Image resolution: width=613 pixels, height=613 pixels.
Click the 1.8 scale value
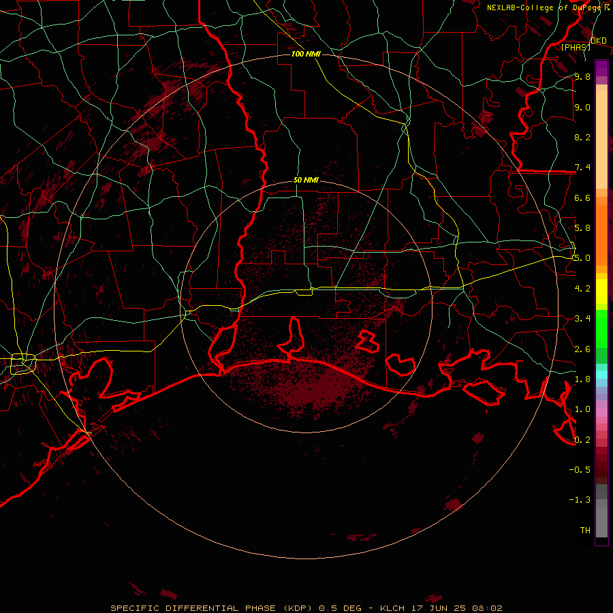point(582,379)
